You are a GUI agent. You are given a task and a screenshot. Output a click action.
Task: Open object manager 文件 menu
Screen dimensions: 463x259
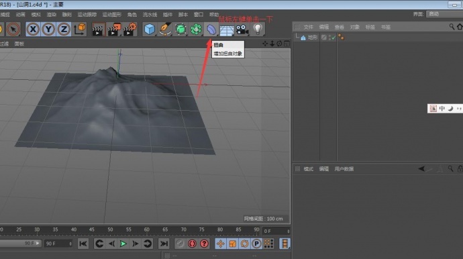pos(309,27)
